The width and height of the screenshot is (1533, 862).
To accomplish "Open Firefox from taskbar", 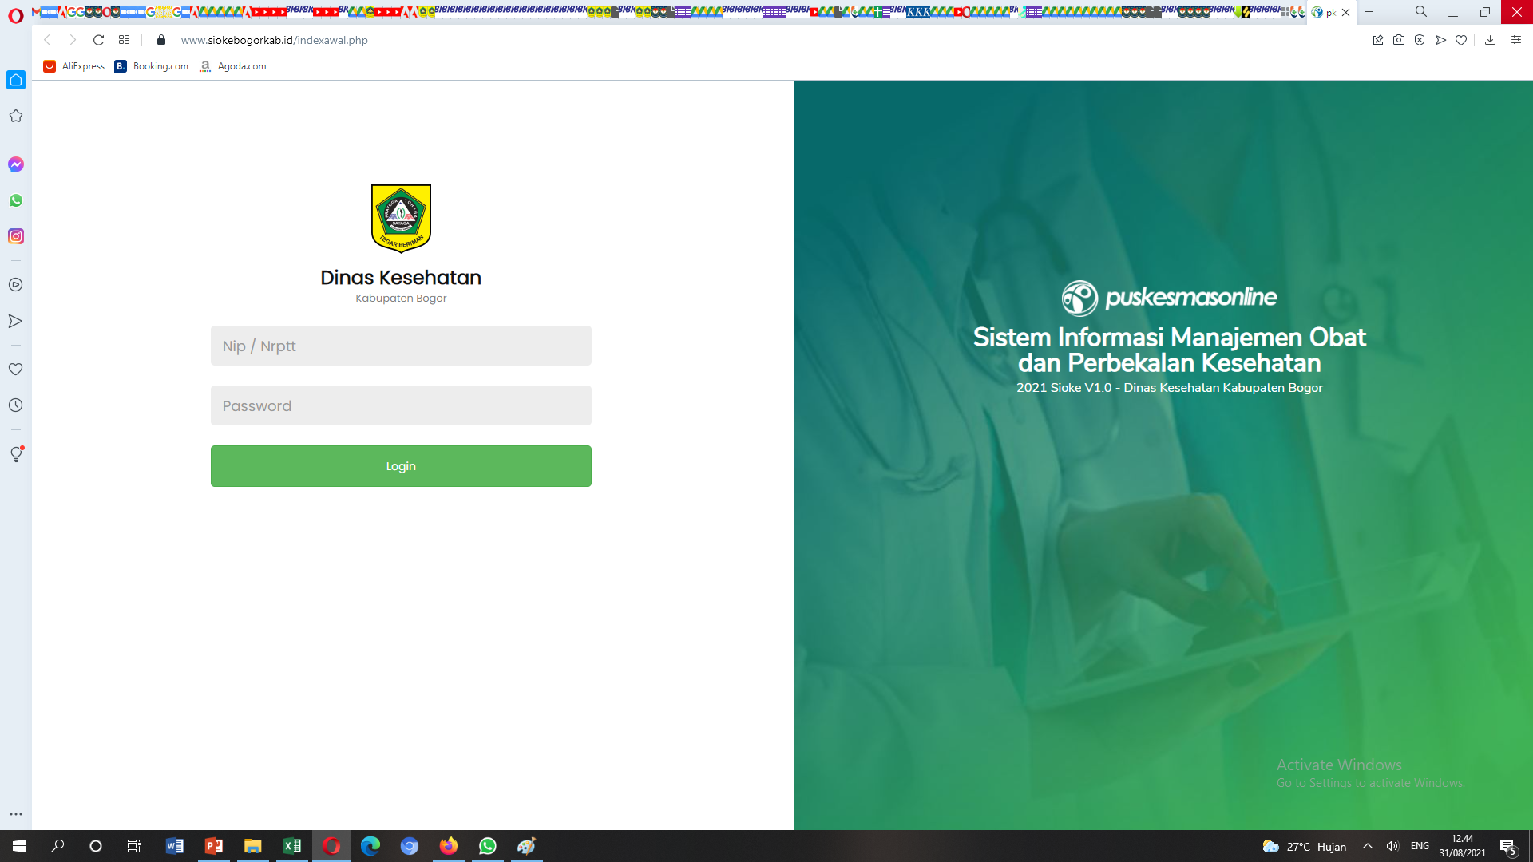I will [449, 846].
